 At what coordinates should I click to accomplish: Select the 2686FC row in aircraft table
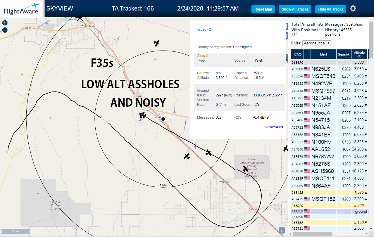[x=330, y=63]
